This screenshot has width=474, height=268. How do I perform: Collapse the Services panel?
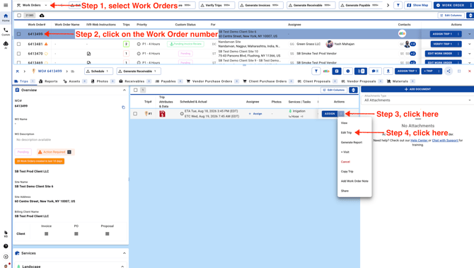pyautogui.click(x=125, y=253)
